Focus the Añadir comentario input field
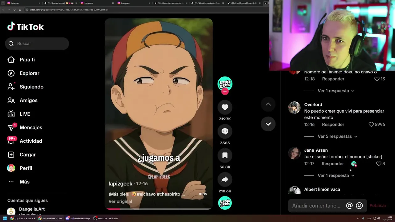 317,206
